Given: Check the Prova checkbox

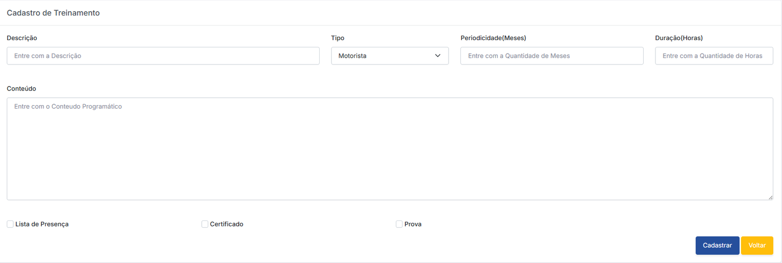Looking at the screenshot, I should pos(399,224).
